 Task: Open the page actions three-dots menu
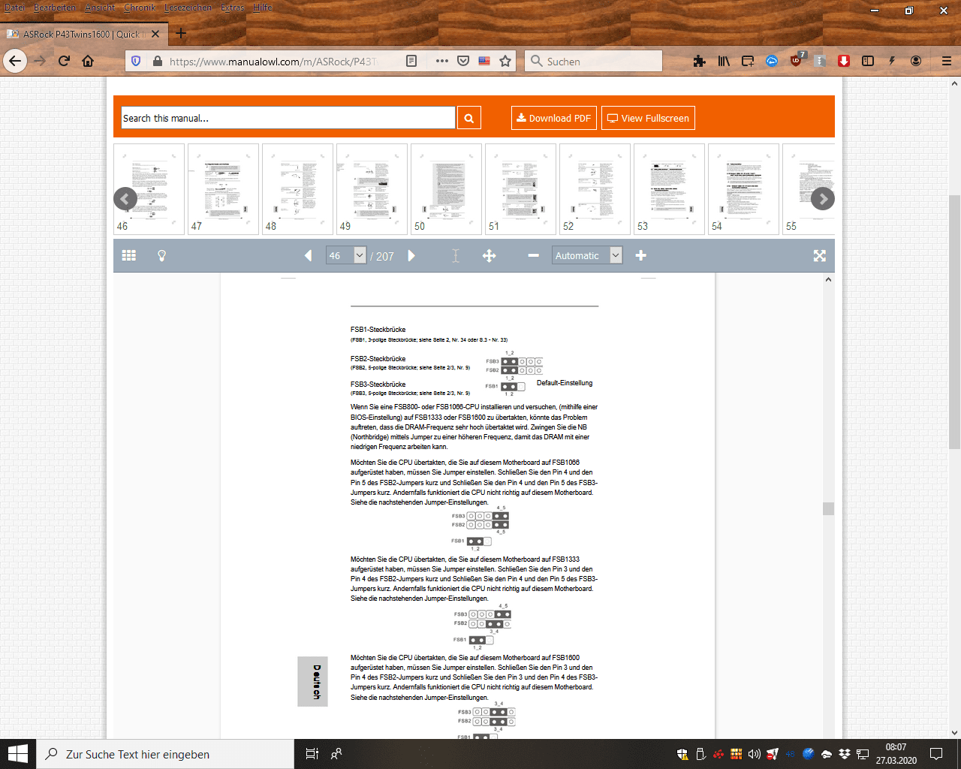point(442,61)
